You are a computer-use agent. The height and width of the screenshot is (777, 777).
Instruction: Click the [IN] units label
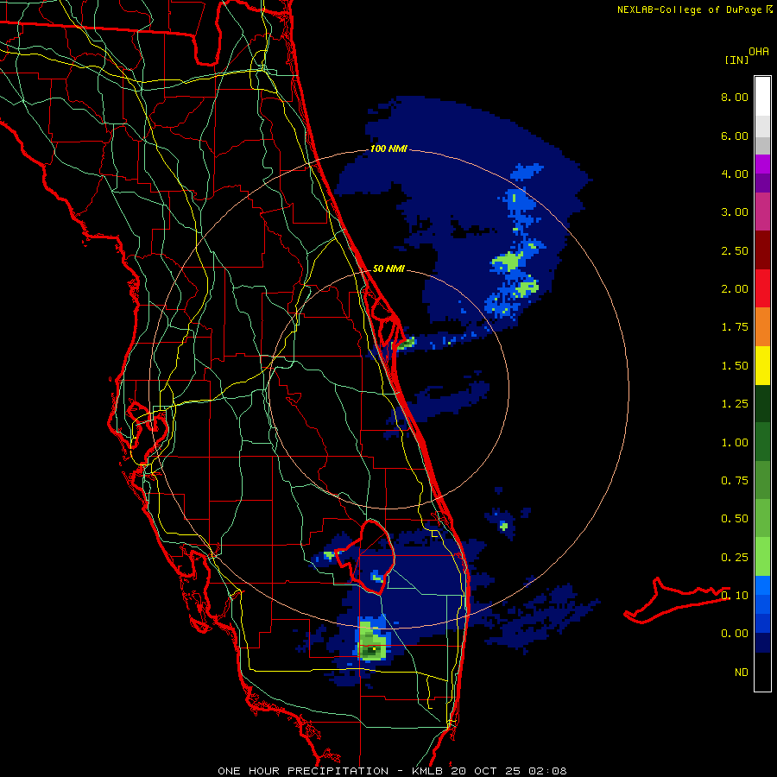[x=736, y=60]
